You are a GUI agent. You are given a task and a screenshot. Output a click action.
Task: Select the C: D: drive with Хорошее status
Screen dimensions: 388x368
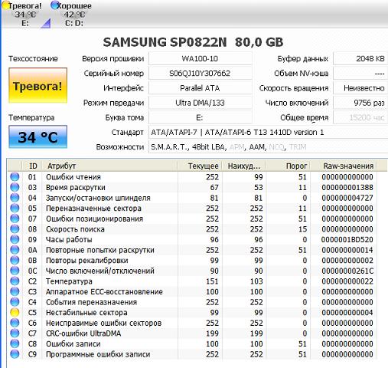pos(71,14)
